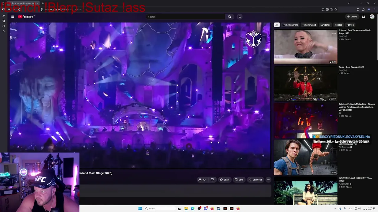
Task: Click the SLK keyboard language indicator
Action: tap(350, 209)
